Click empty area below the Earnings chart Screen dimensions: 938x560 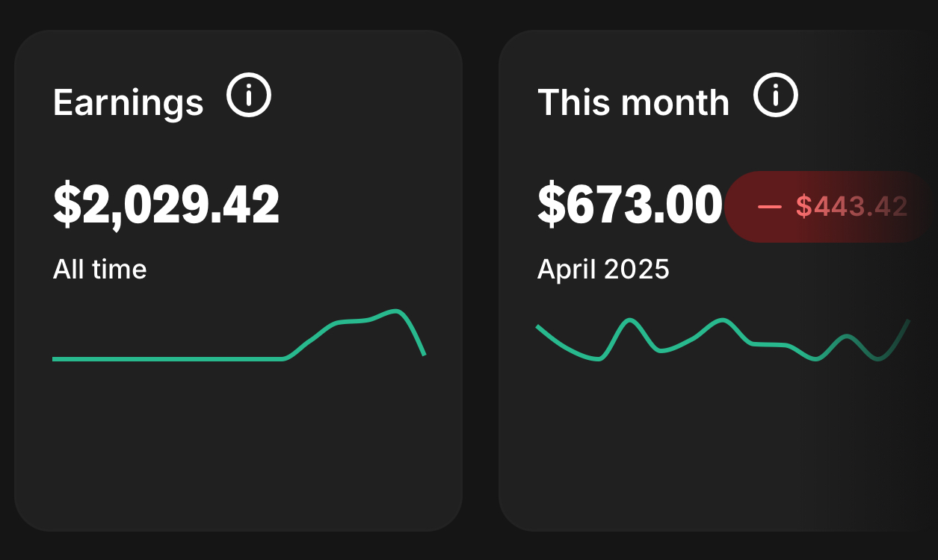[x=239, y=441]
